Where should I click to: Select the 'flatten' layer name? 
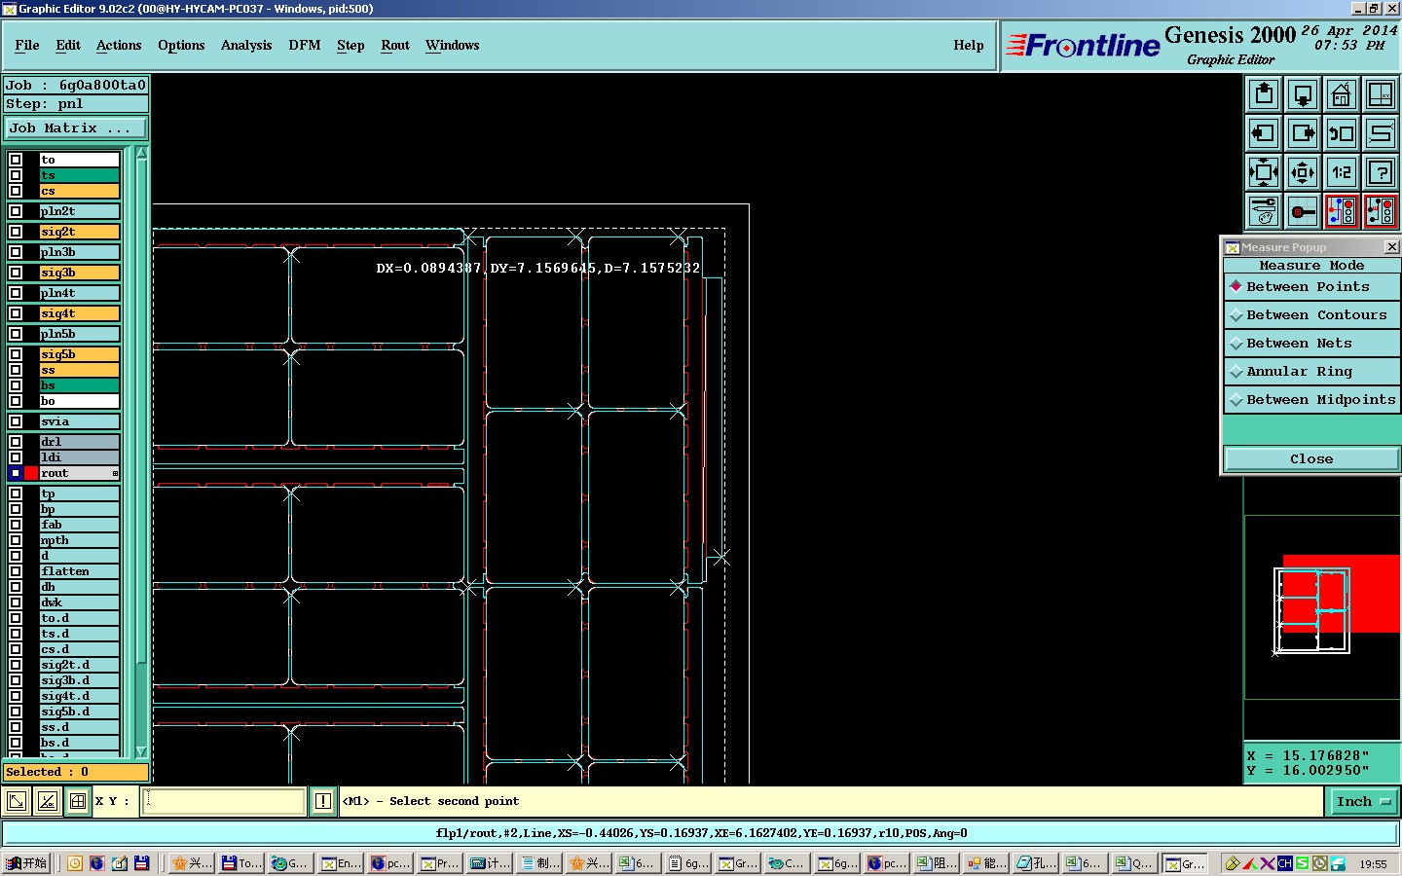click(79, 571)
